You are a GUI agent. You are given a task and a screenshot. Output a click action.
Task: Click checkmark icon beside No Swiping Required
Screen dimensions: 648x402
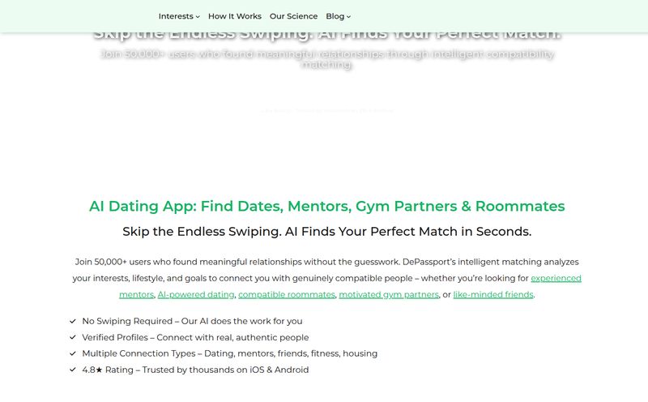click(73, 321)
